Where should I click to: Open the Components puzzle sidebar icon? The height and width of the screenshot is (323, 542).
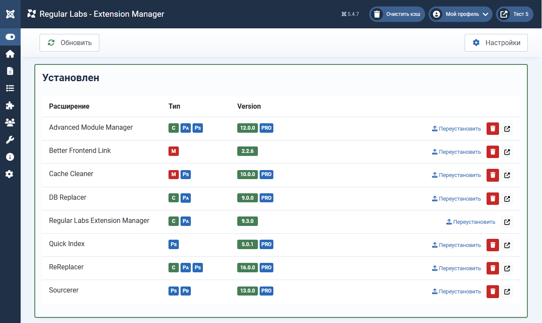pyautogui.click(x=10, y=106)
